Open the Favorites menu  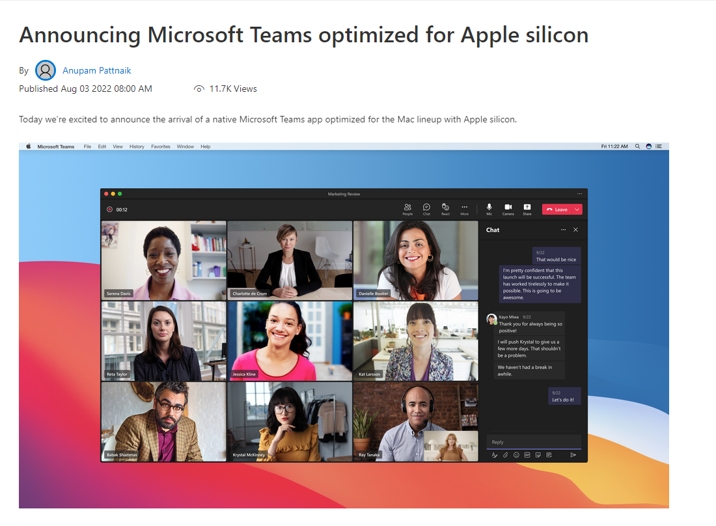pyautogui.click(x=161, y=146)
